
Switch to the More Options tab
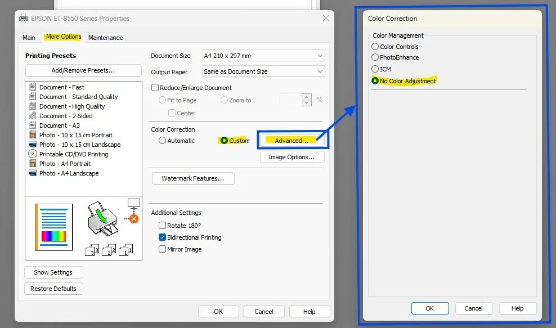pyautogui.click(x=64, y=37)
